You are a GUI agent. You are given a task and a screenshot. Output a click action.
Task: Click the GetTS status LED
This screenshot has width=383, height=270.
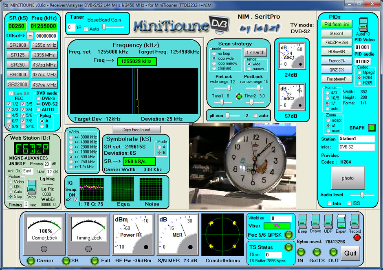pos(317,252)
